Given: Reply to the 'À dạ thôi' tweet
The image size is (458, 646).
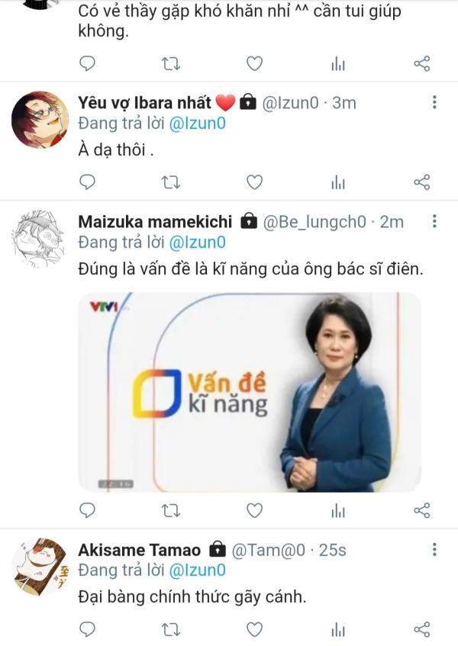Looking at the screenshot, I should [x=88, y=182].
